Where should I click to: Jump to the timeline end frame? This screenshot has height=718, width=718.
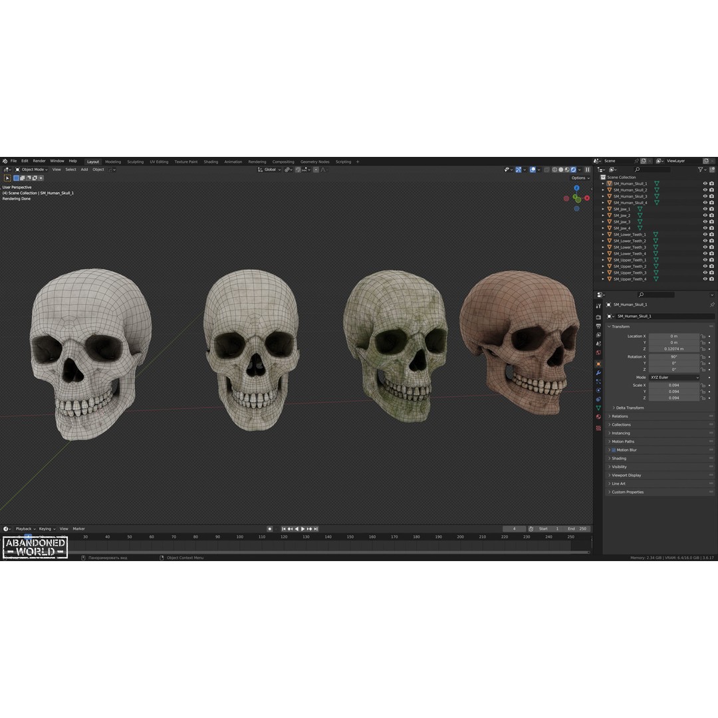316,529
